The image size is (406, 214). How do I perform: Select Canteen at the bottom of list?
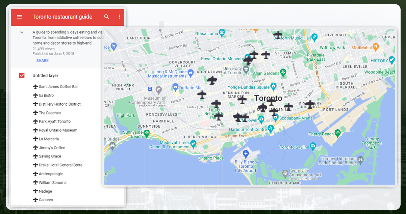(46, 200)
